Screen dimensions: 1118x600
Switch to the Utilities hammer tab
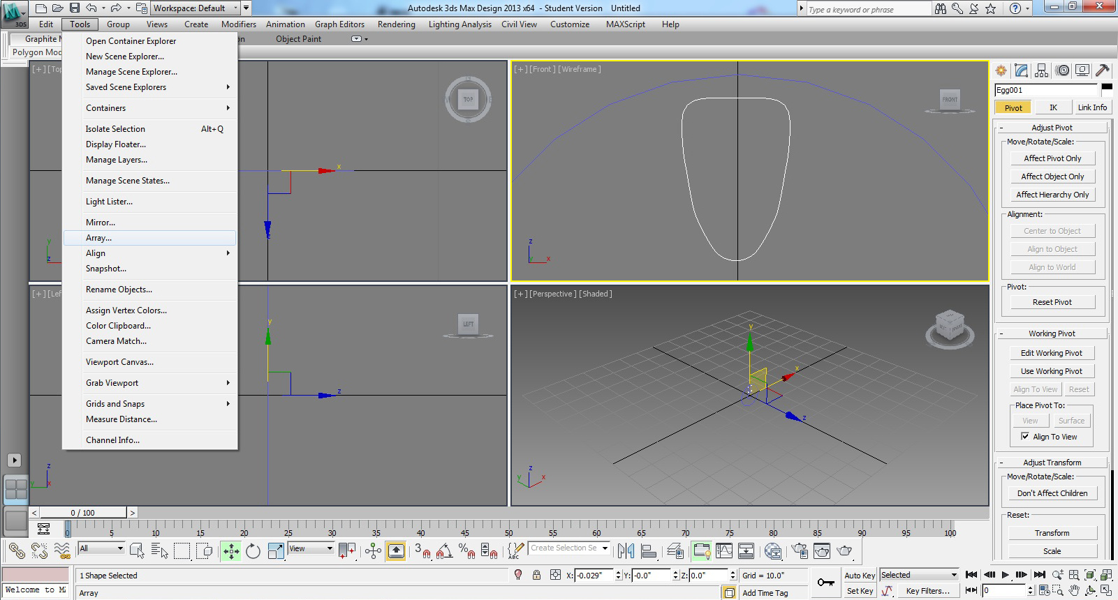(1103, 70)
